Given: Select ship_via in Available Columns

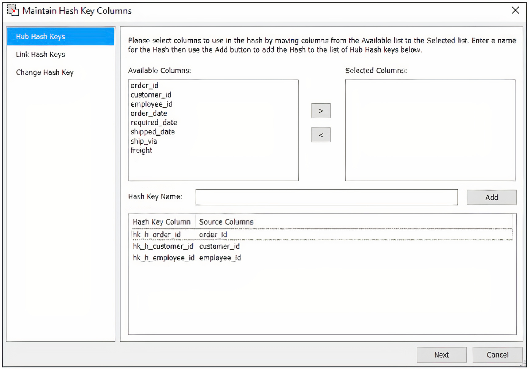Looking at the screenshot, I should (144, 141).
